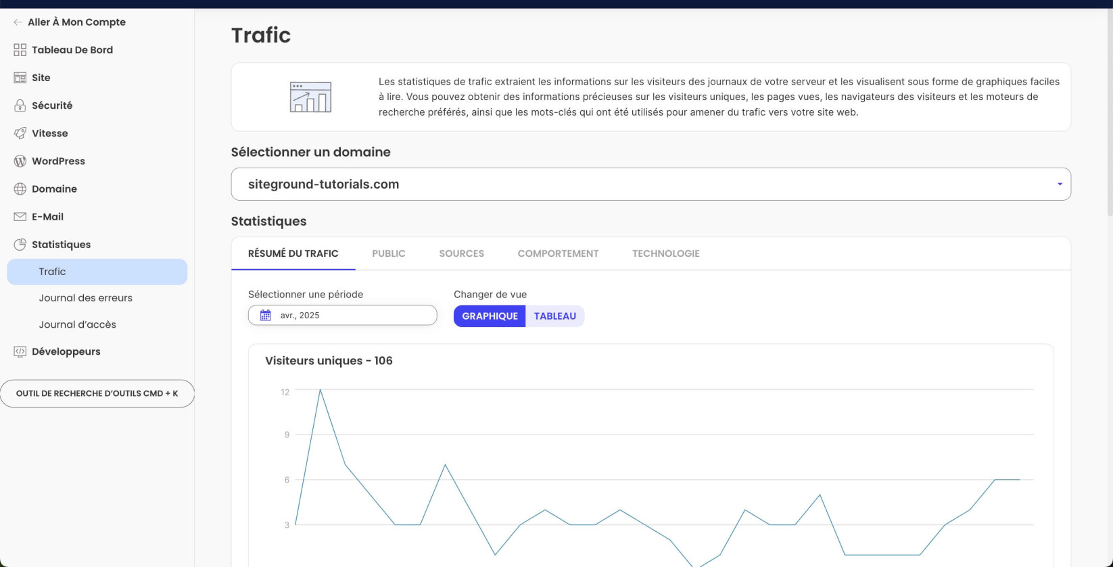The image size is (1113, 567).
Task: Click the Sélectionner un domaine label
Action: click(311, 152)
